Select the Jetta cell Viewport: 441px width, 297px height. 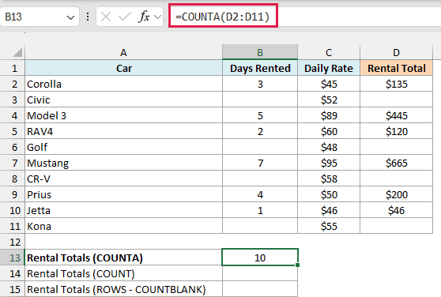pos(124,210)
